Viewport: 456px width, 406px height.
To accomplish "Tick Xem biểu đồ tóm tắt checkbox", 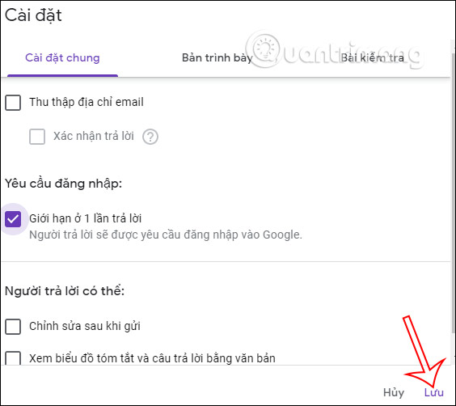I will (x=13, y=358).
